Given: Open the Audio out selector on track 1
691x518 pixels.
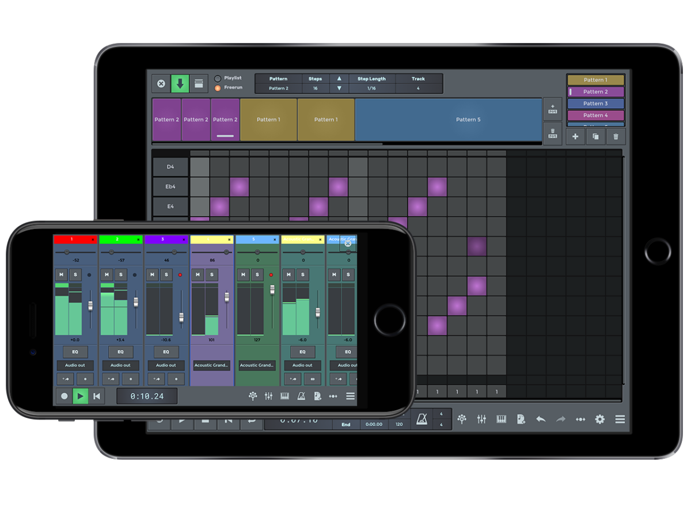Looking at the screenshot, I should pyautogui.click(x=75, y=365).
